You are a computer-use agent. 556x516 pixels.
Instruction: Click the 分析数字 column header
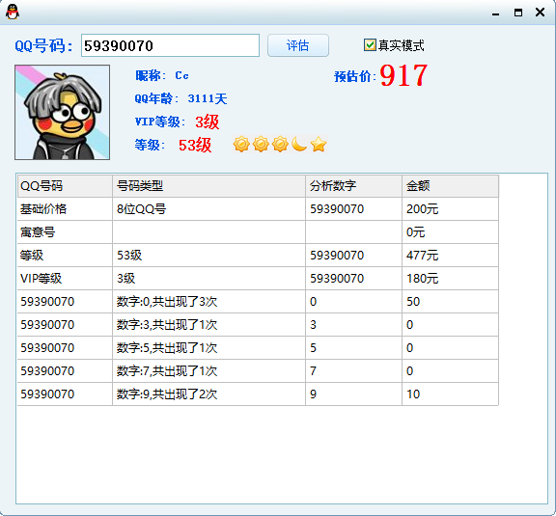353,186
